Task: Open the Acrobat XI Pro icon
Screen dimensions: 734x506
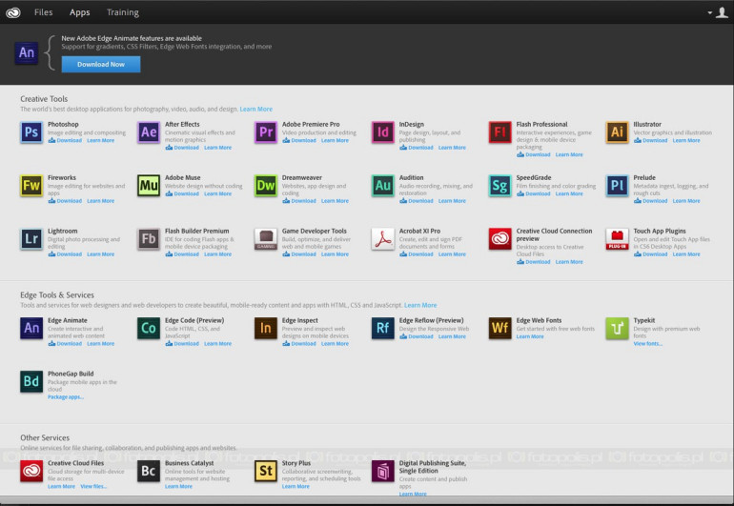Action: (x=383, y=239)
